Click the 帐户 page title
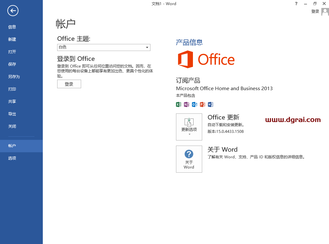The width and height of the screenshot is (329, 244). [65, 24]
